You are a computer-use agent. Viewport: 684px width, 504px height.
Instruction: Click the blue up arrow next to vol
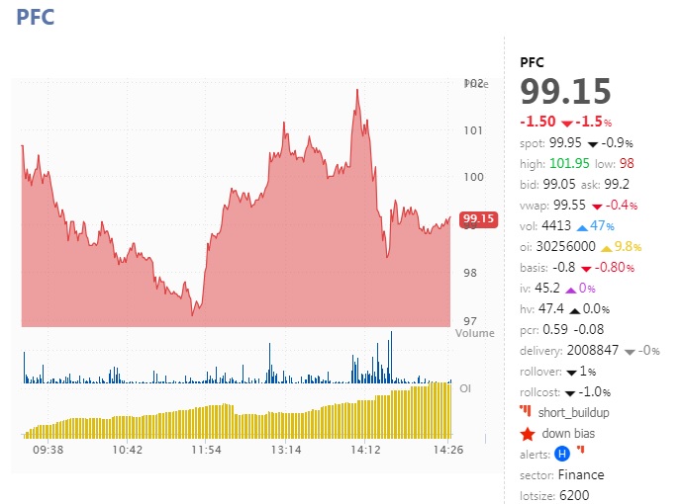(581, 226)
